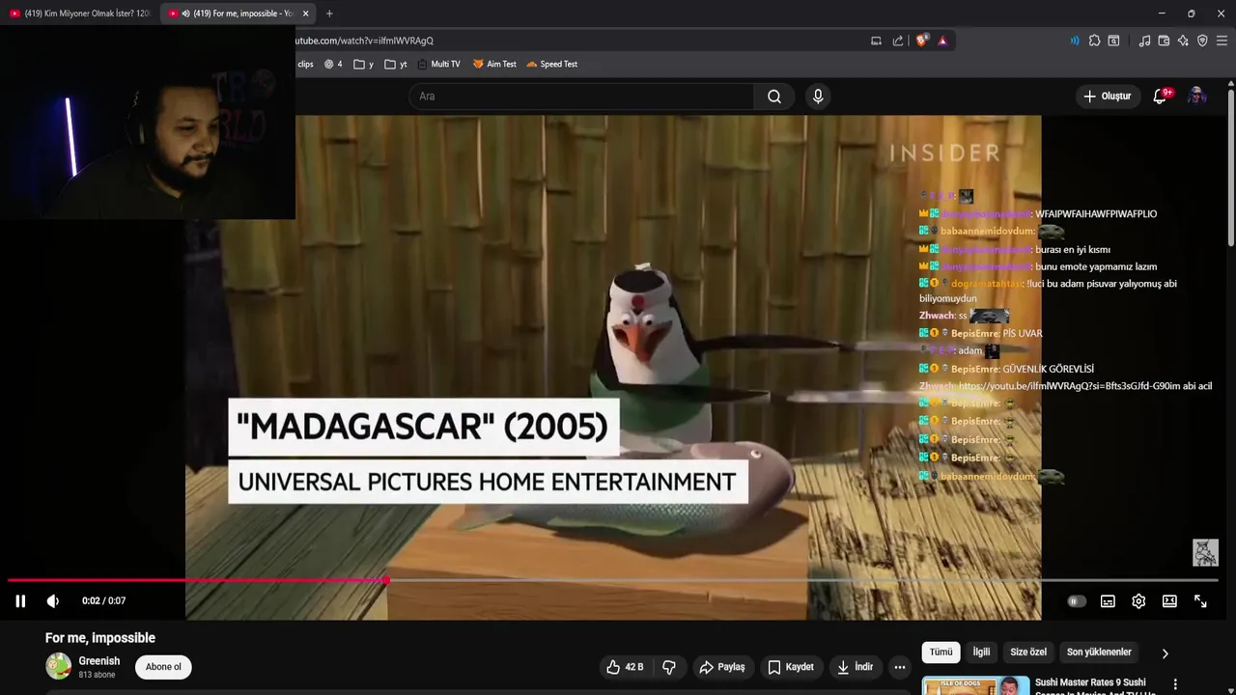Open the 'Greenish' channel name link
This screenshot has height=695, width=1236.
coord(99,661)
